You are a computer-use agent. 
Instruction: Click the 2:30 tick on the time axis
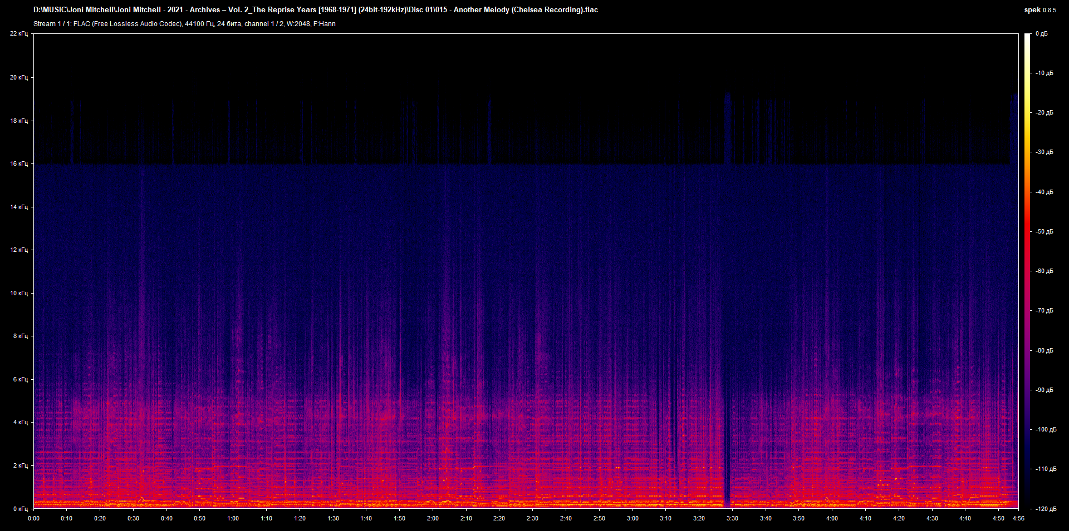tap(533, 518)
